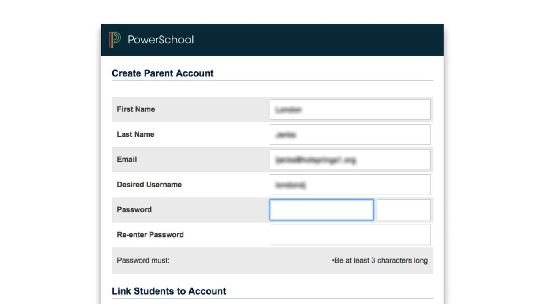The height and width of the screenshot is (304, 541).
Task: Focus the Re-enter Password input field
Action: pos(350,235)
